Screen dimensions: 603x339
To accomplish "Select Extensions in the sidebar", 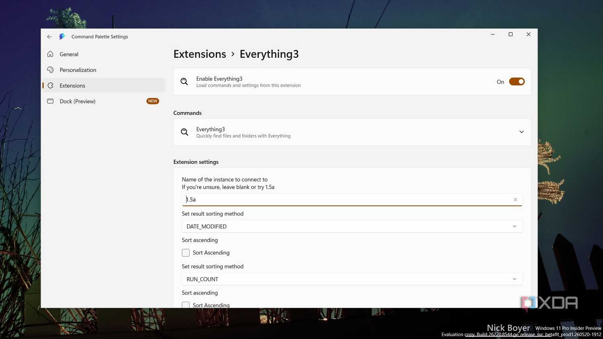I will coord(104,86).
